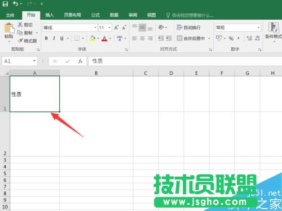This screenshot has height=211, width=282.
Task: Open Customize Quick Access Toolbar menu
Action: pyautogui.click(x=42, y=4)
